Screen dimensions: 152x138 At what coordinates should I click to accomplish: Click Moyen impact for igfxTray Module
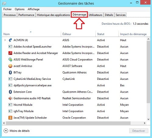pyautogui.click(x=124, y=111)
